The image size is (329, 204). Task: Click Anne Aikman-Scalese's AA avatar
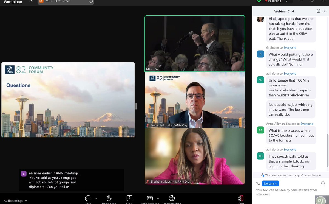click(260, 130)
